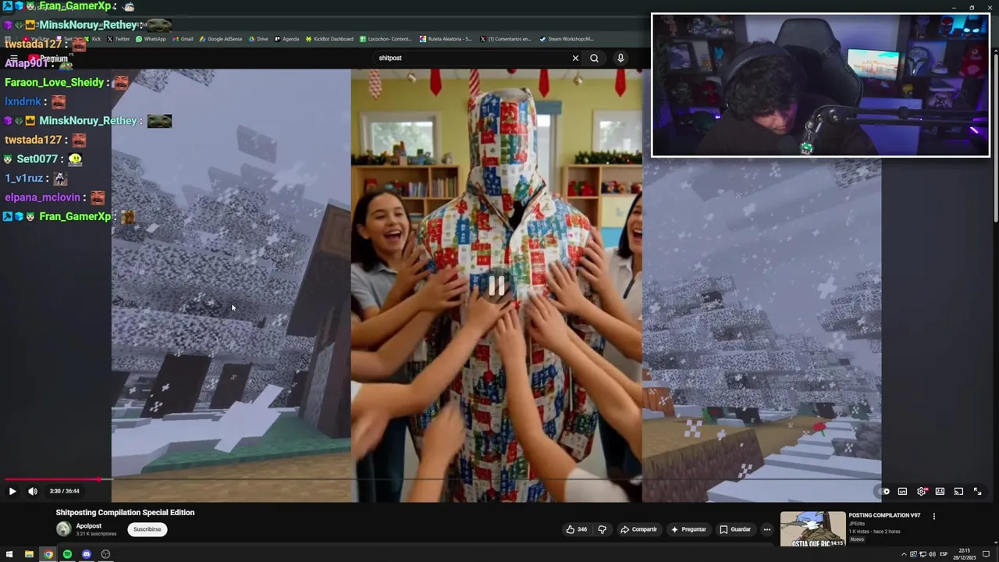The height and width of the screenshot is (562, 999).
Task: Open the more actions ellipsis under video
Action: tap(766, 529)
